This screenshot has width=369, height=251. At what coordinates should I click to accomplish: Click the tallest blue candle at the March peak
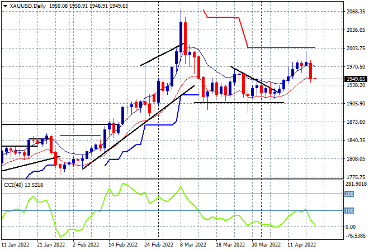[181, 37]
